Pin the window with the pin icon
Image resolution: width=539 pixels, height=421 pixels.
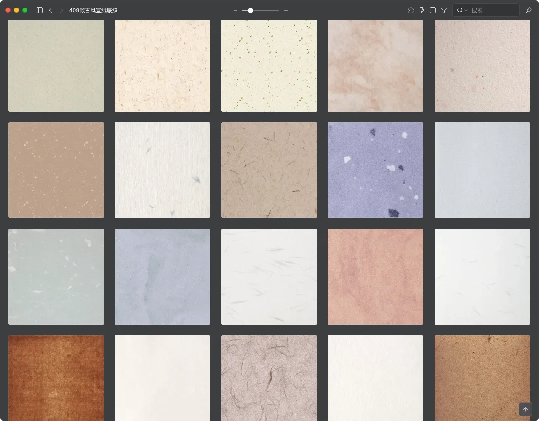pos(529,10)
